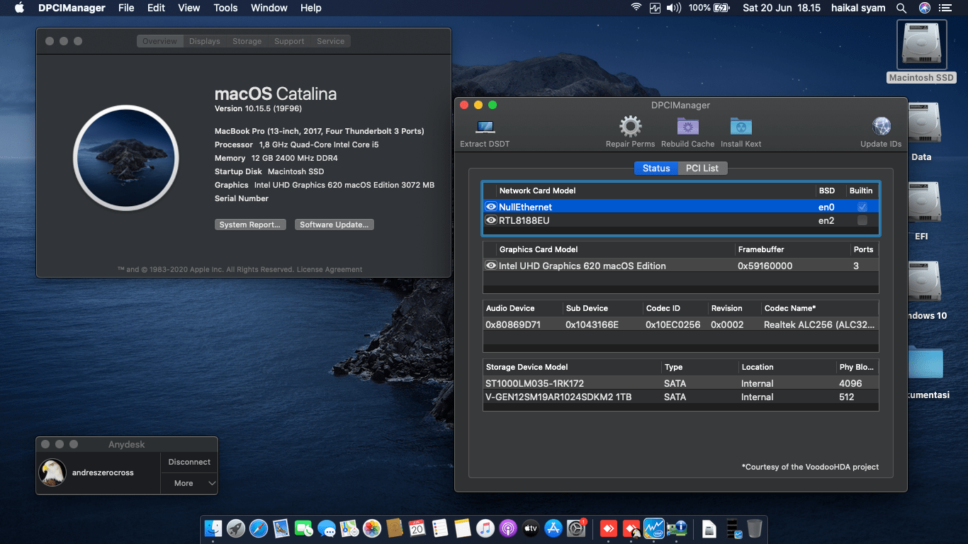Open the Displays tab in About This Mac
968x544 pixels.
205,41
